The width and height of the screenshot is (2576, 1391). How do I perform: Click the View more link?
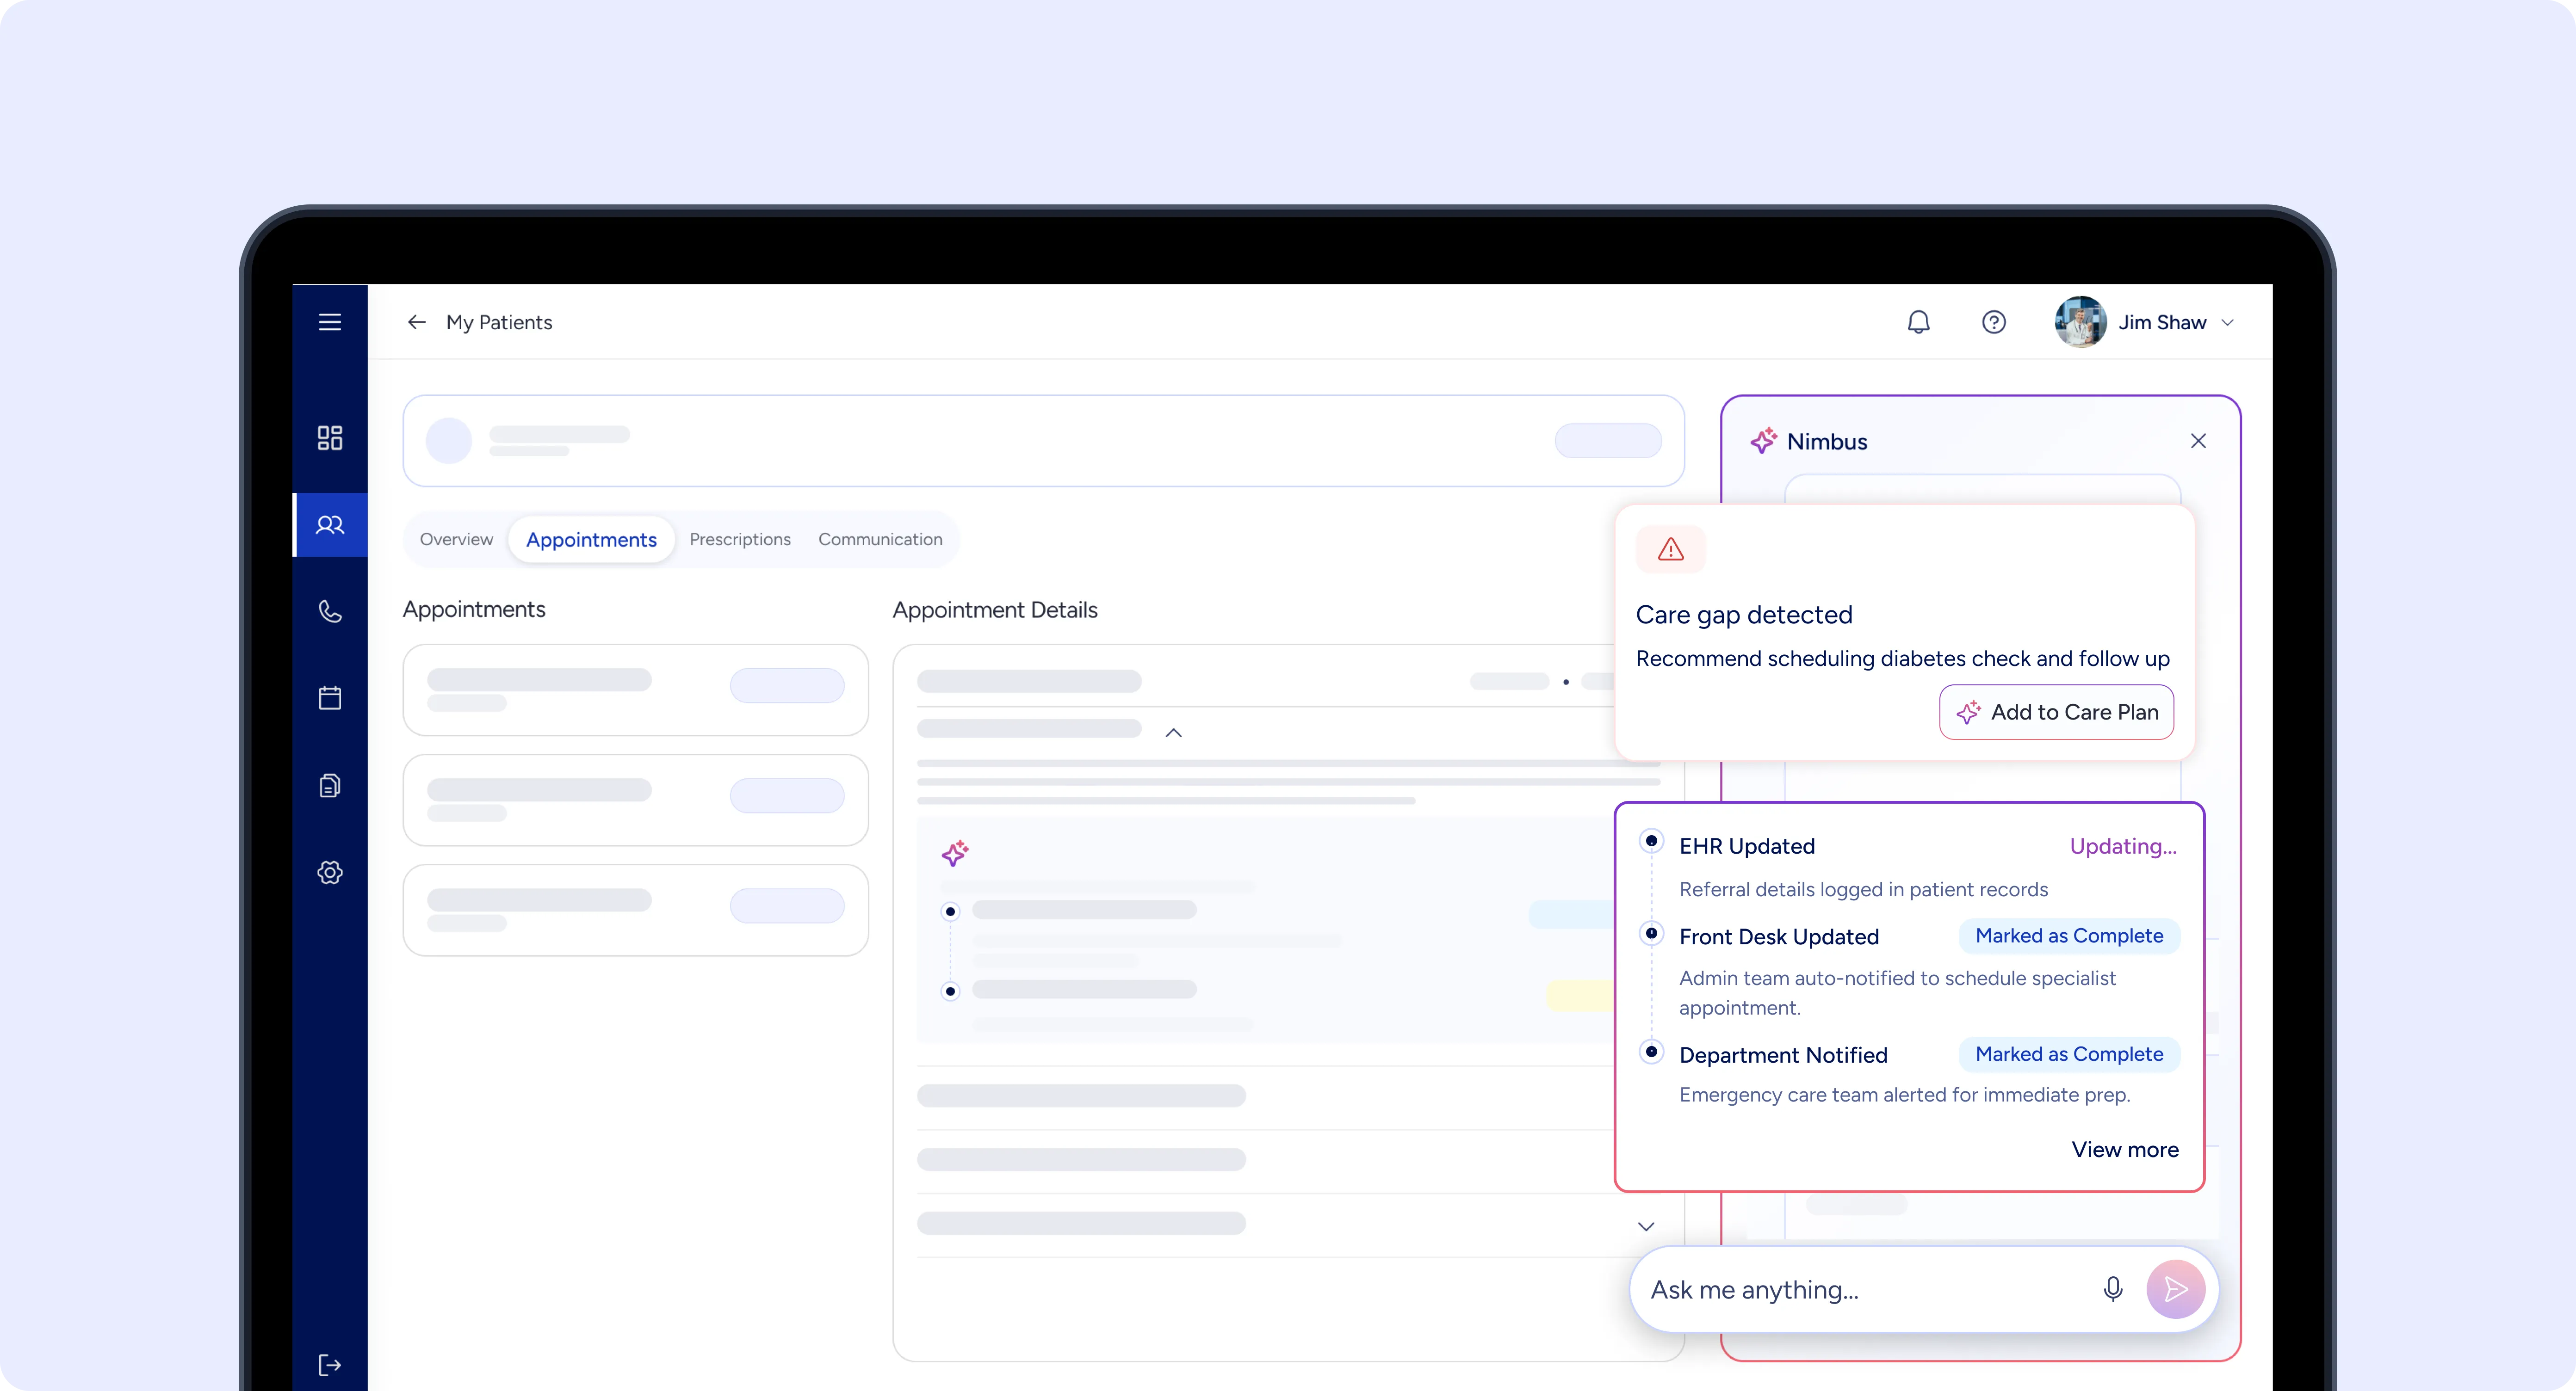point(2124,1149)
